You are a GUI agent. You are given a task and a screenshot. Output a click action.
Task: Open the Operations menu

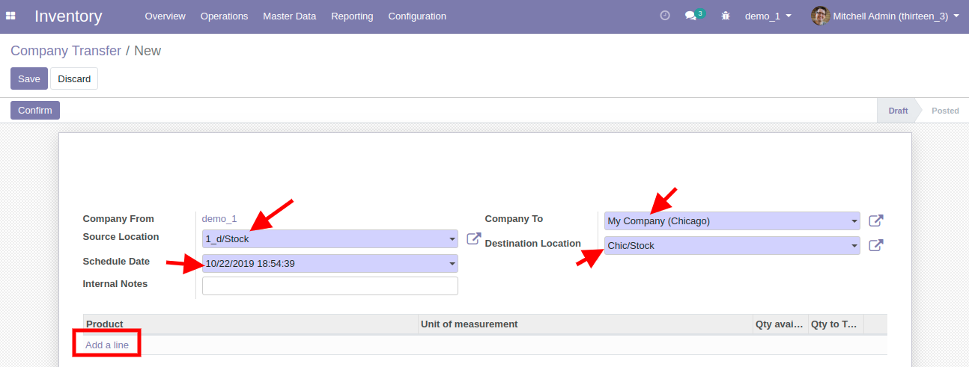(224, 16)
